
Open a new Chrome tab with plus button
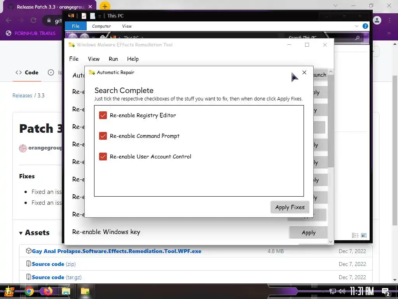(105, 7)
